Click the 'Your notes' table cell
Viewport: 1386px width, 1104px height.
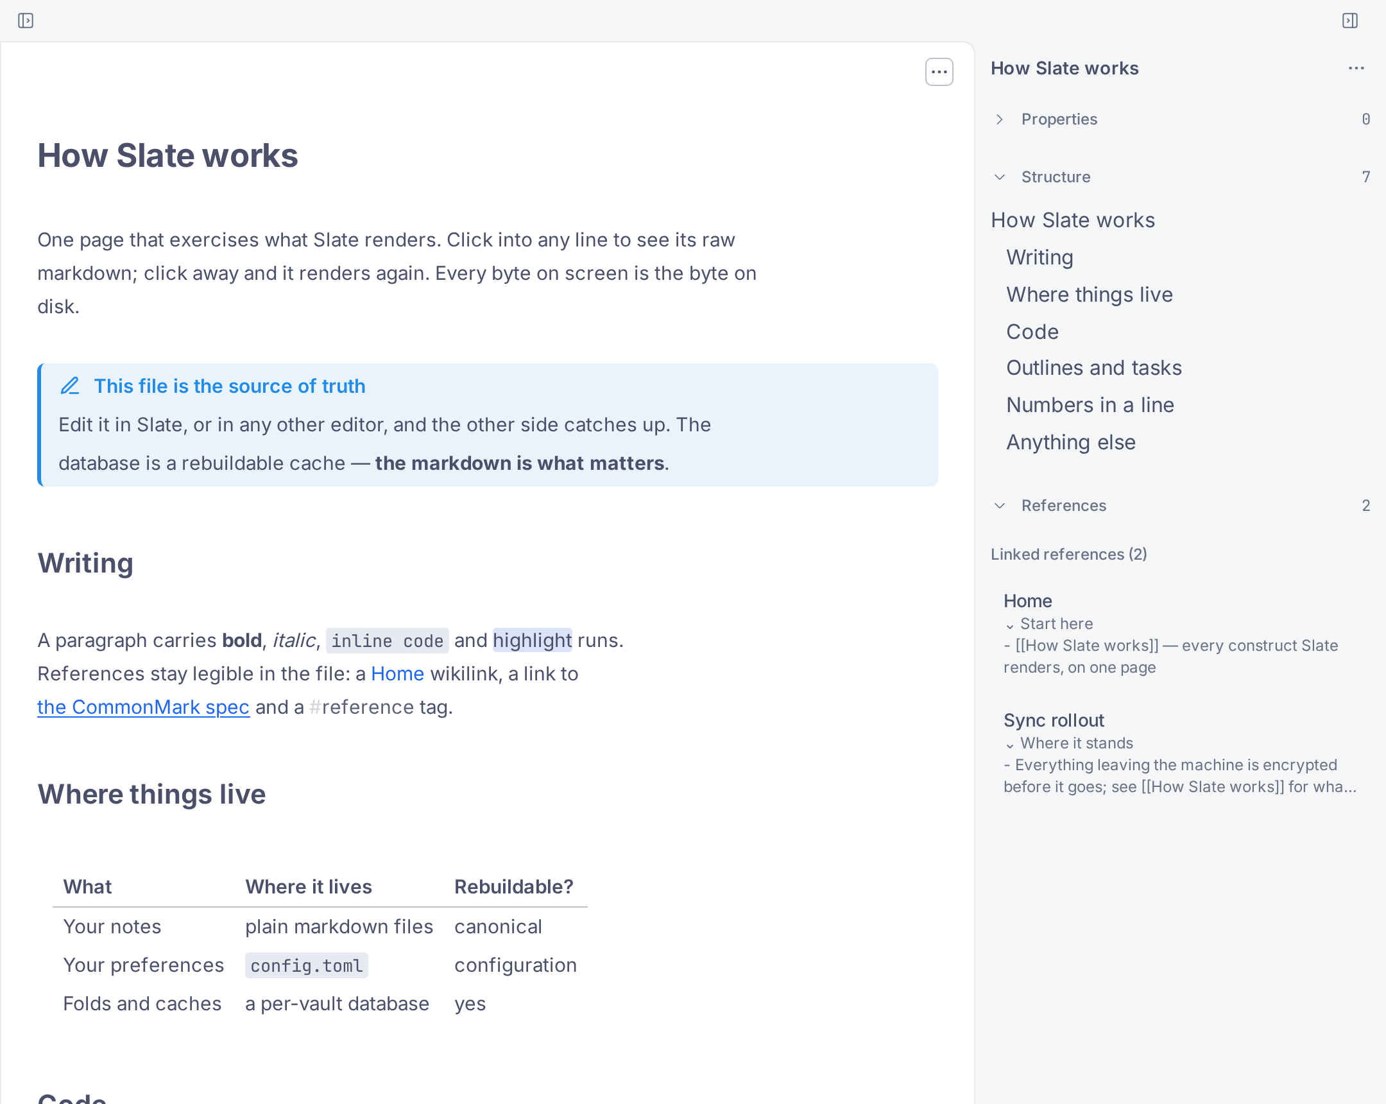point(112,927)
